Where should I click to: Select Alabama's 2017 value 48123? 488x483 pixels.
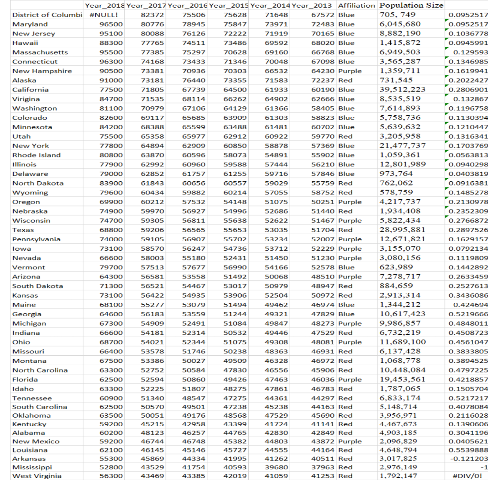click(145, 432)
